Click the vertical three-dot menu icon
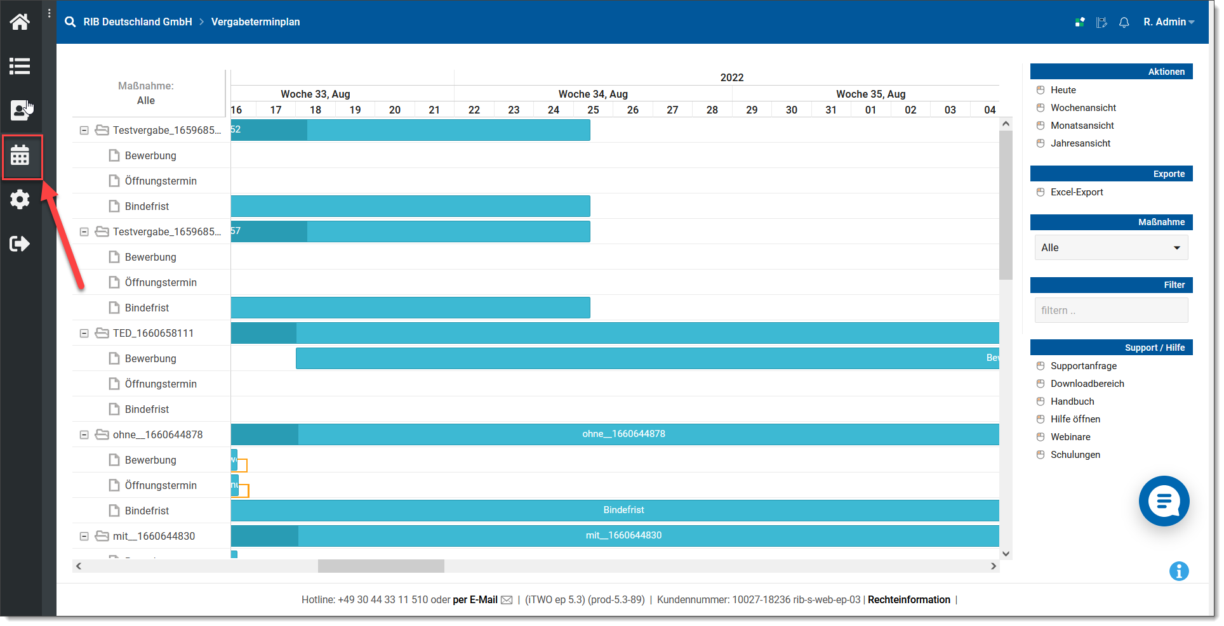The width and height of the screenshot is (1224, 626). [x=50, y=13]
